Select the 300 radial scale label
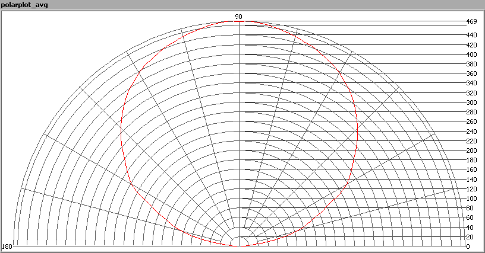The height and width of the screenshot is (253, 485). pyautogui.click(x=471, y=103)
